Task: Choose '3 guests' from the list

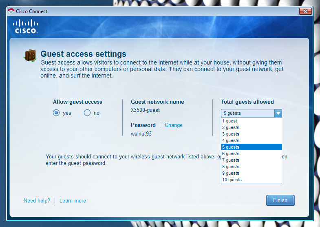Action: point(252,134)
